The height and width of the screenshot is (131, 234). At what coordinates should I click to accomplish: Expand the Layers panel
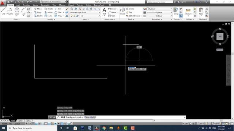[85, 19]
